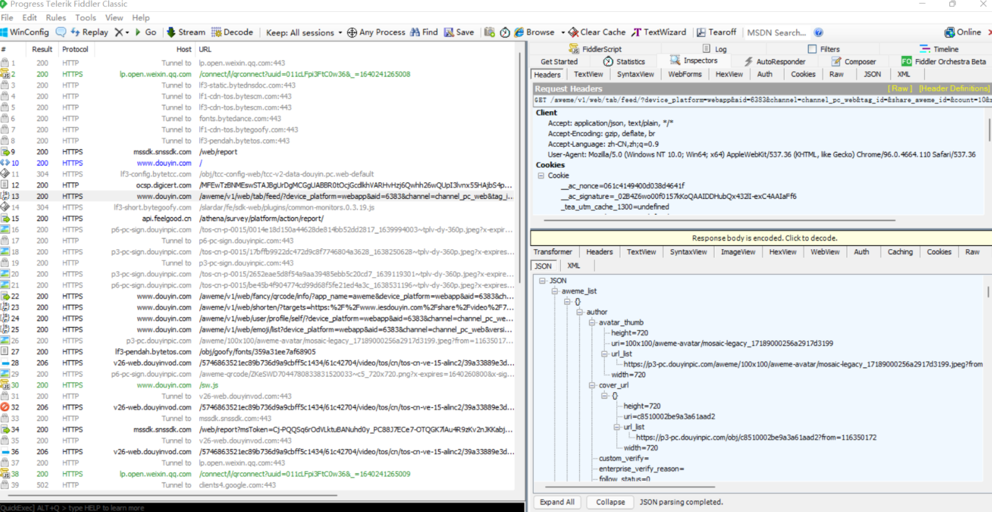Collapse the aweme_list tree node

click(x=555, y=291)
